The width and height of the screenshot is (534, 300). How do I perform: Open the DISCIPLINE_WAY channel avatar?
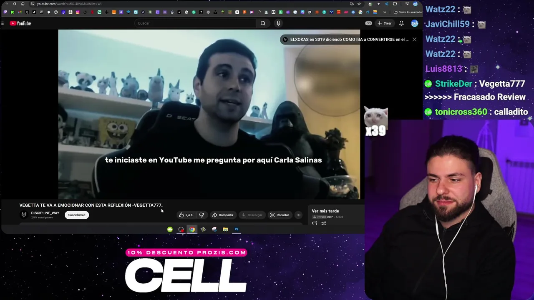coord(24,215)
